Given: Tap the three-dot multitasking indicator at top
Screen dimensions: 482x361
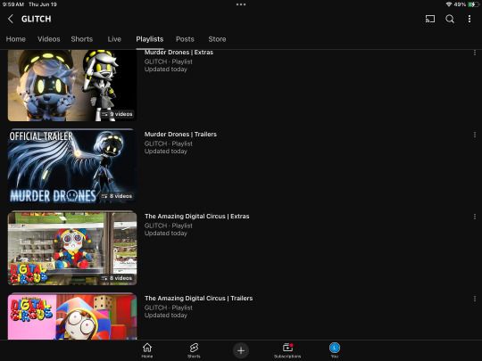Looking at the screenshot, I should [241, 4].
